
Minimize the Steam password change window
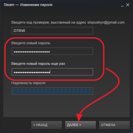click(x=122, y=5)
